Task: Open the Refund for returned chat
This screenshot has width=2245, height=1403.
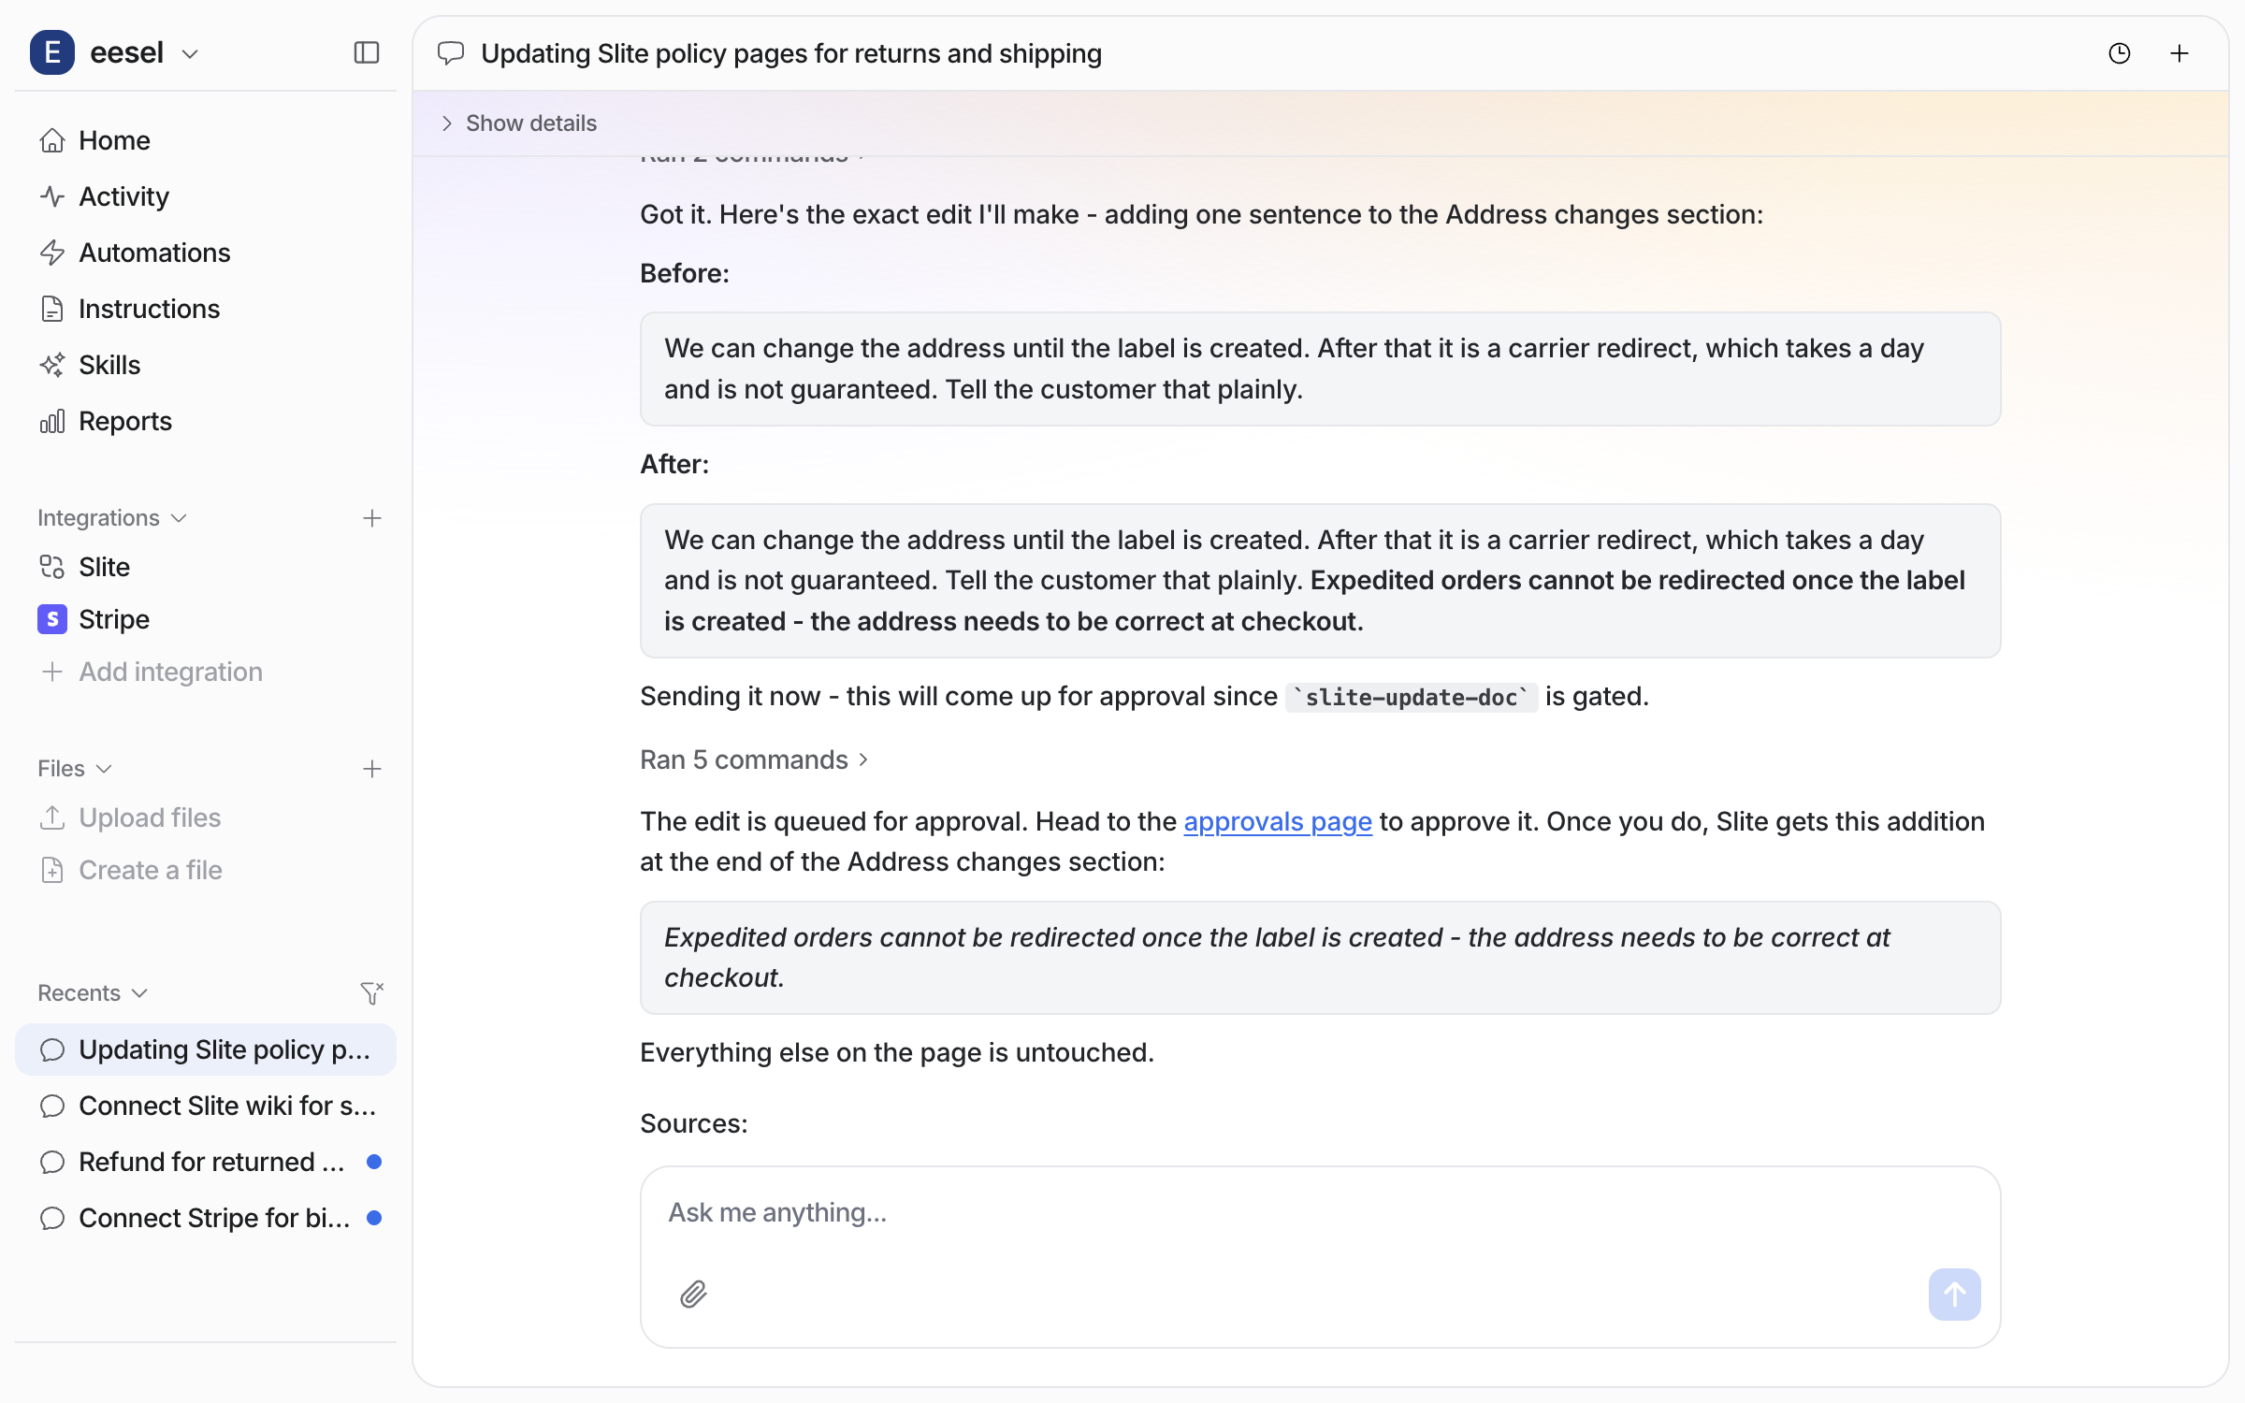Action: tap(206, 1162)
